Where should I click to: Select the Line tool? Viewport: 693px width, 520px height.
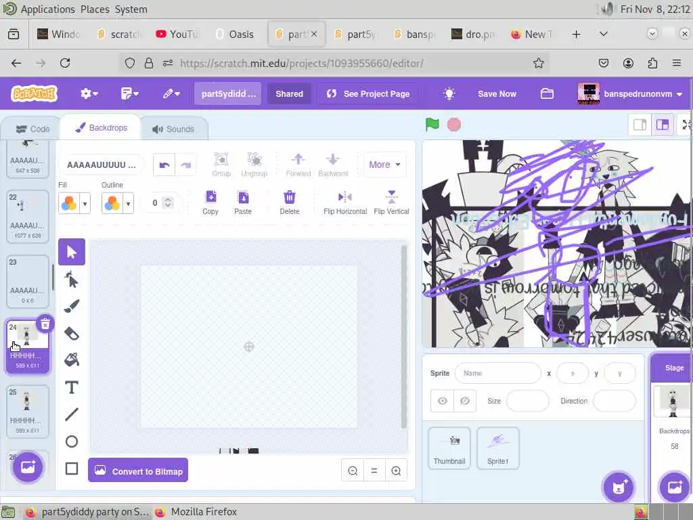click(71, 414)
